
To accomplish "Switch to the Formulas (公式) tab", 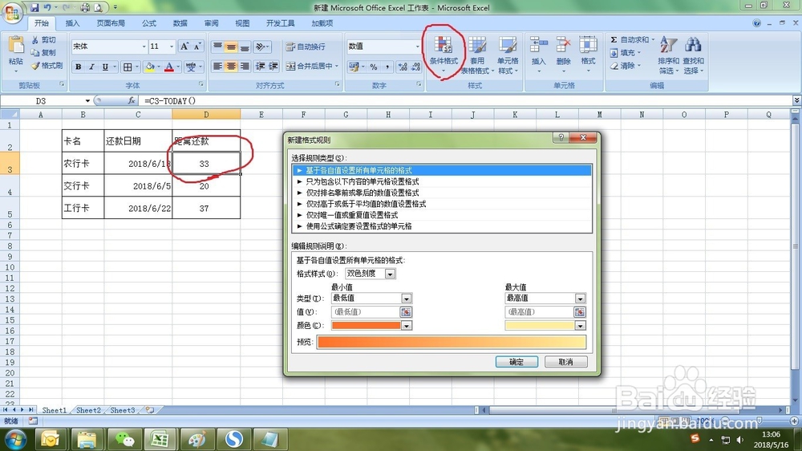I will tap(149, 23).
